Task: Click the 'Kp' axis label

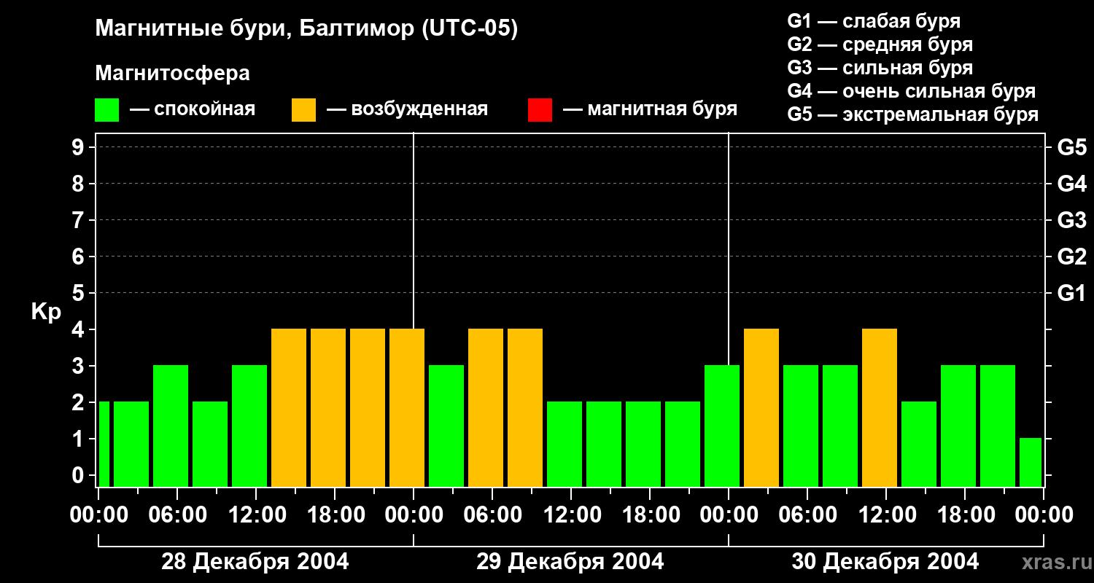Action: click(x=46, y=312)
